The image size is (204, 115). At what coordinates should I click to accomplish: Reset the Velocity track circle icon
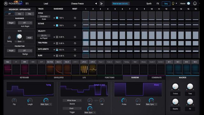75,37
